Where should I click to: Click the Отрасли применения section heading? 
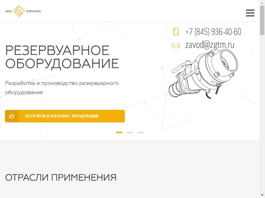tap(61, 178)
